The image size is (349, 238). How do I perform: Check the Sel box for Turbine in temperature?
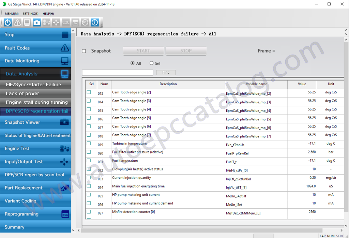pos(89,143)
